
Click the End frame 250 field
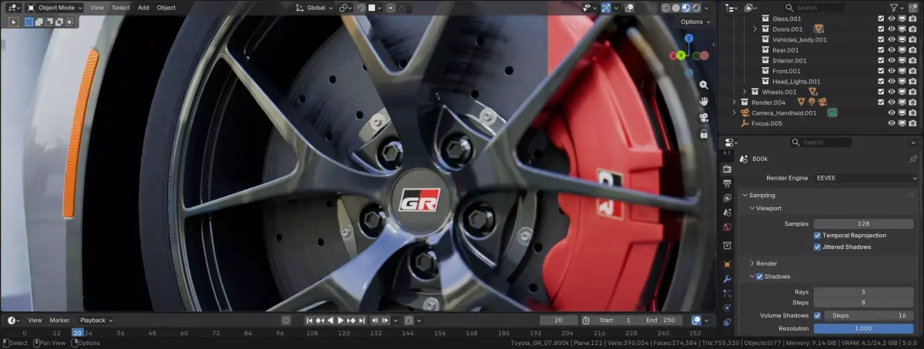[x=660, y=320]
